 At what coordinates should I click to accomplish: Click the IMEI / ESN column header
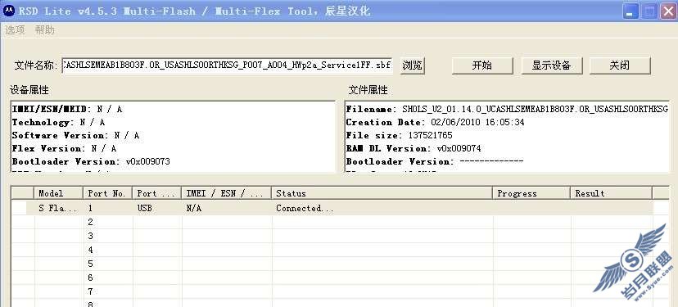pos(227,193)
